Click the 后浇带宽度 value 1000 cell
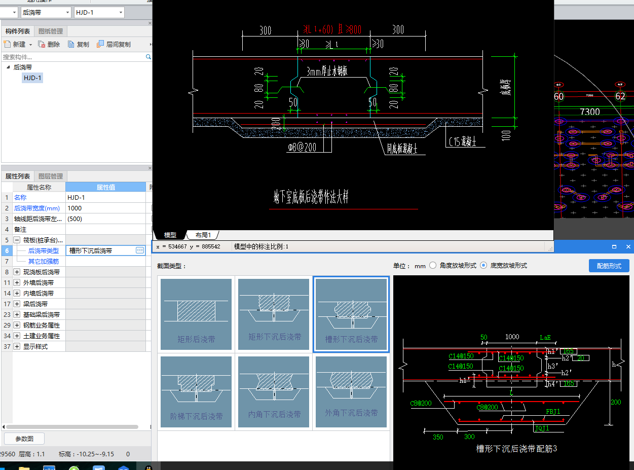634x470 pixels. tap(105, 208)
